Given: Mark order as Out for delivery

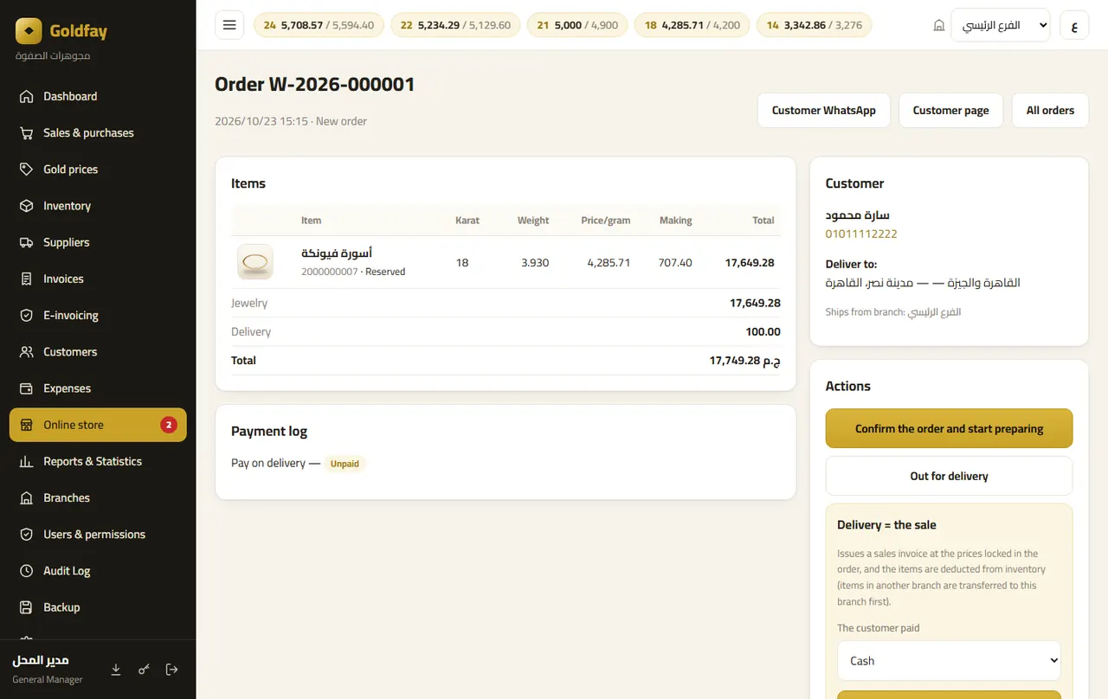Looking at the screenshot, I should pyautogui.click(x=949, y=476).
